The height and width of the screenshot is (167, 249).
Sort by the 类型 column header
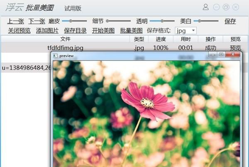139,39
